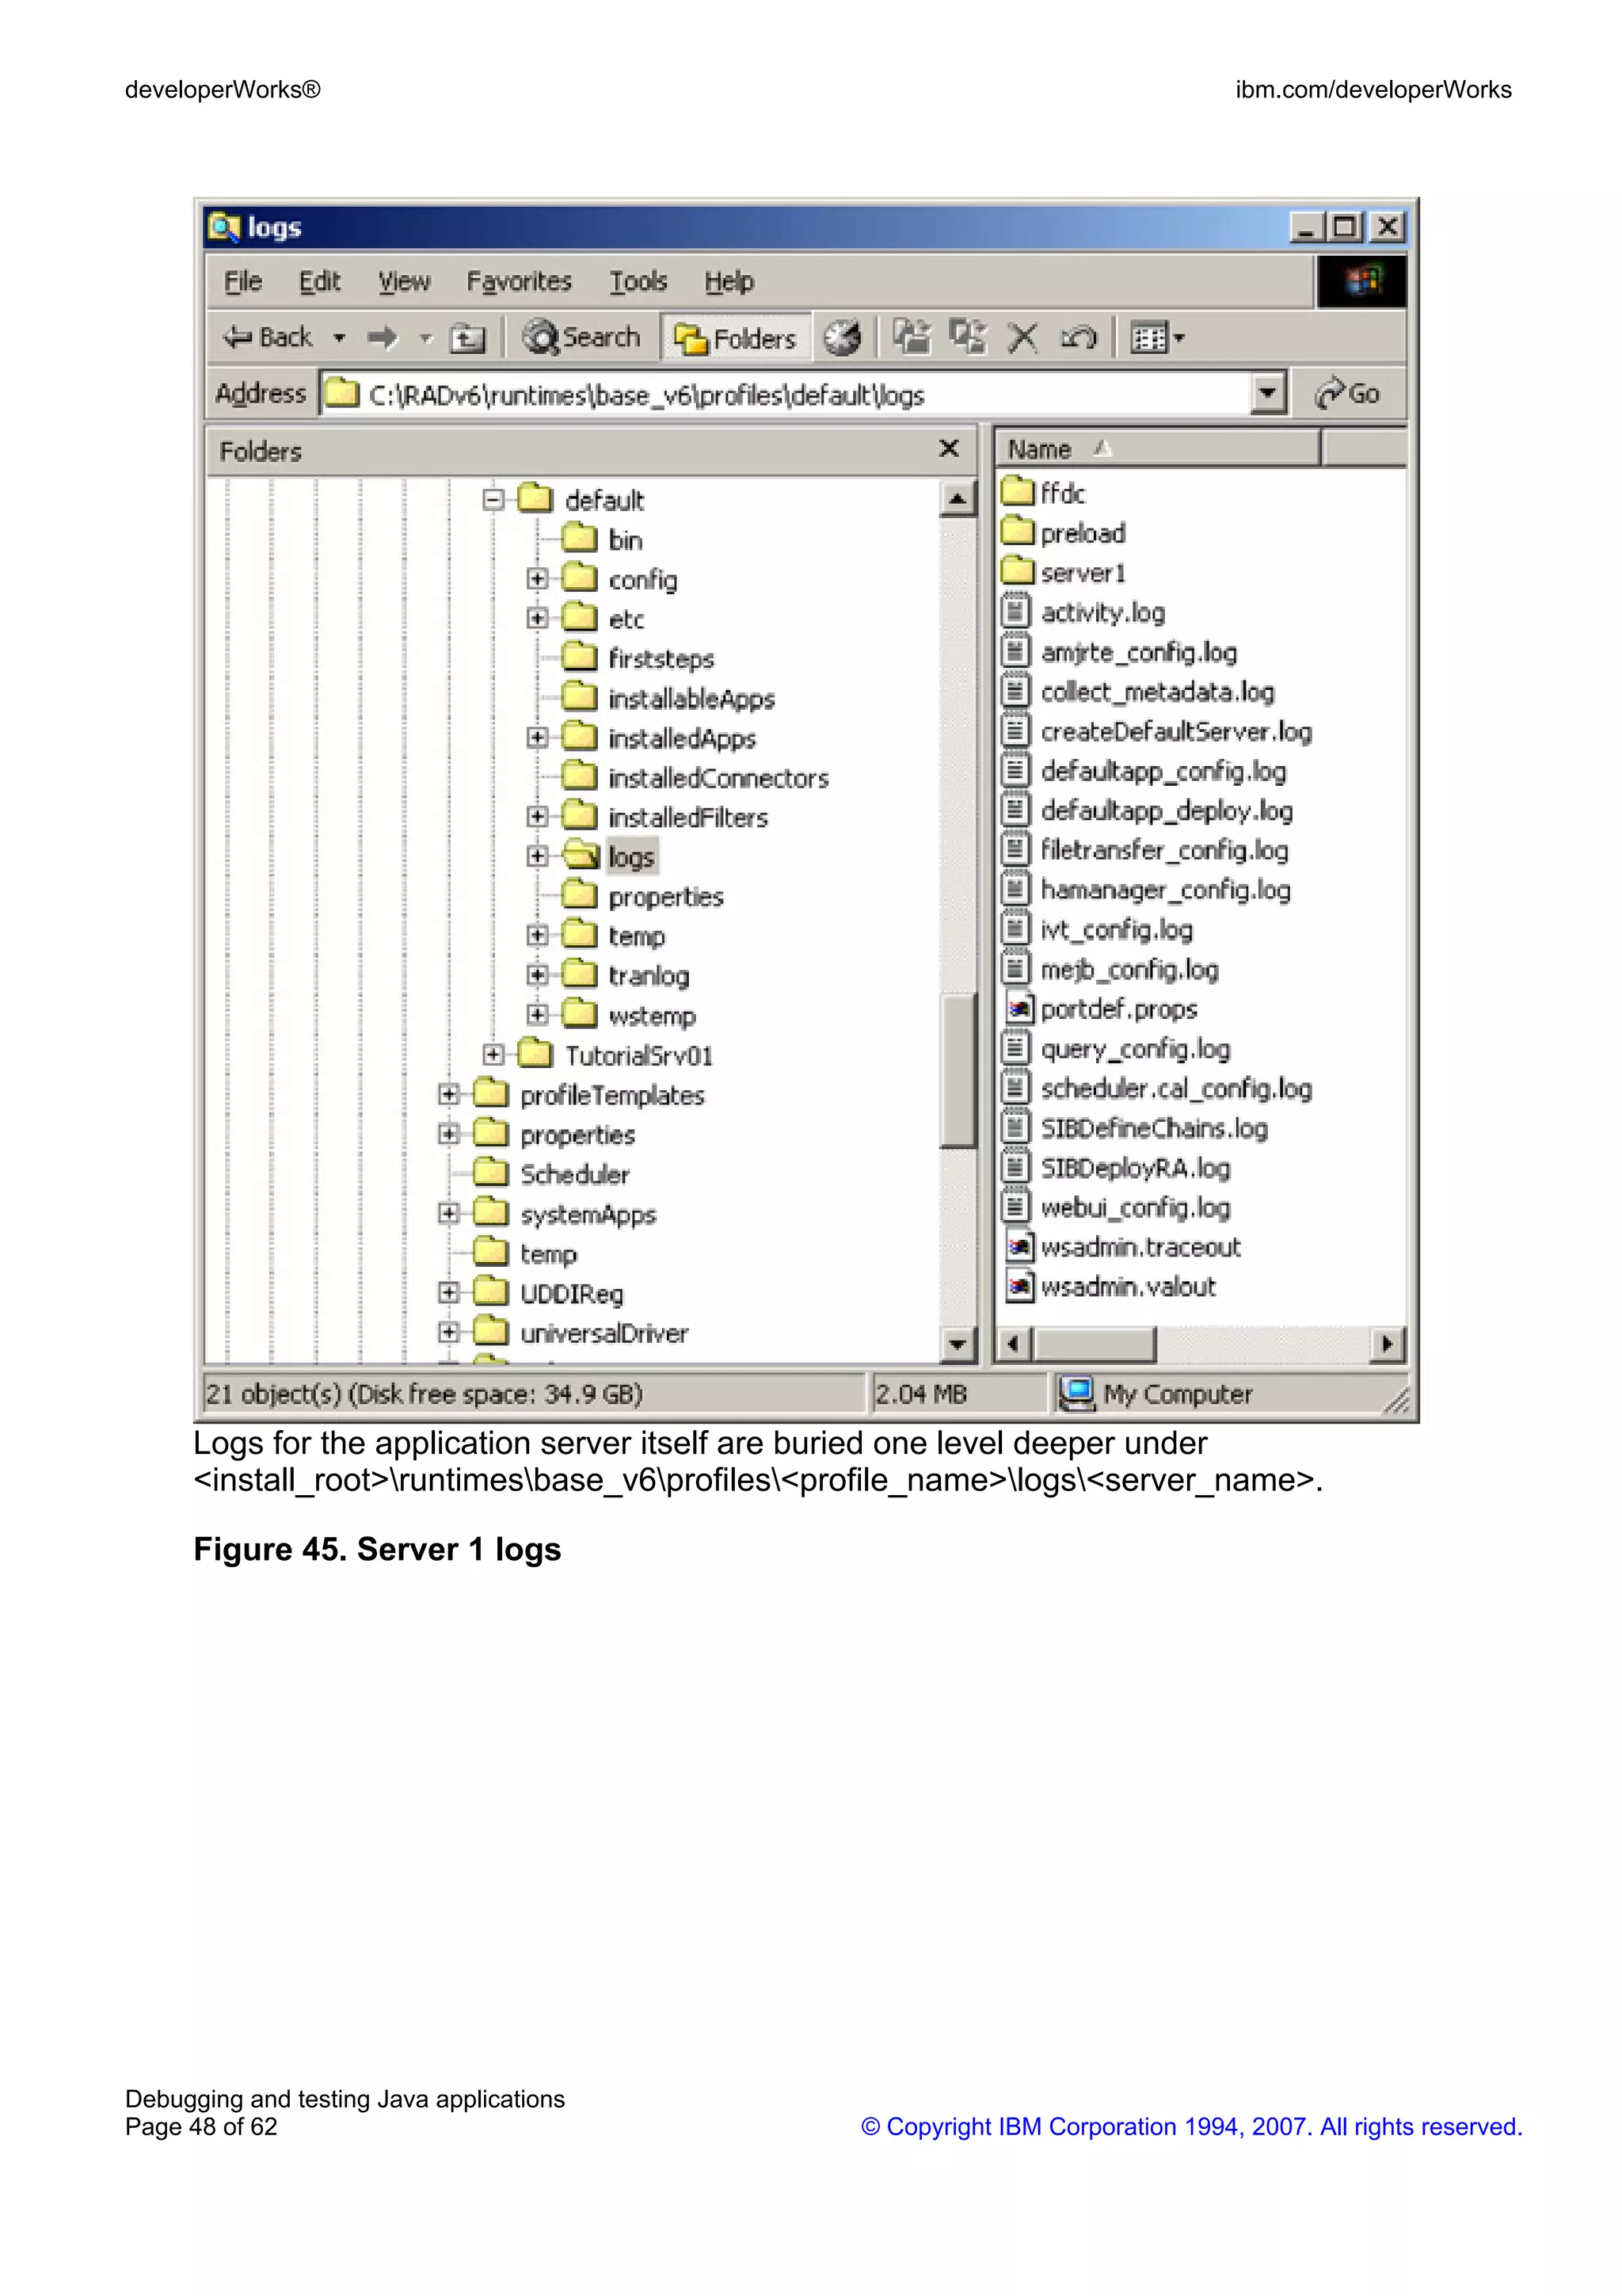Click the Move To toolbar icon

click(x=912, y=337)
